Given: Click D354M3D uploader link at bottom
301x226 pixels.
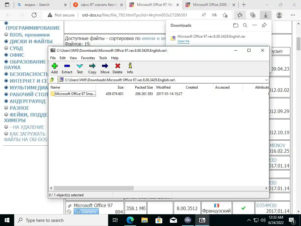Looking at the screenshot, I should click(x=266, y=205).
